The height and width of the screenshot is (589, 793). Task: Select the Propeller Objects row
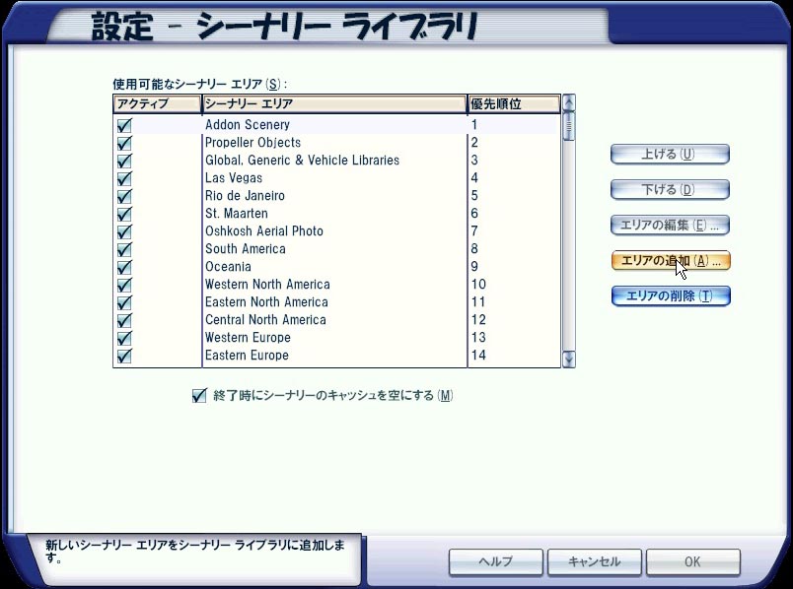click(x=336, y=143)
